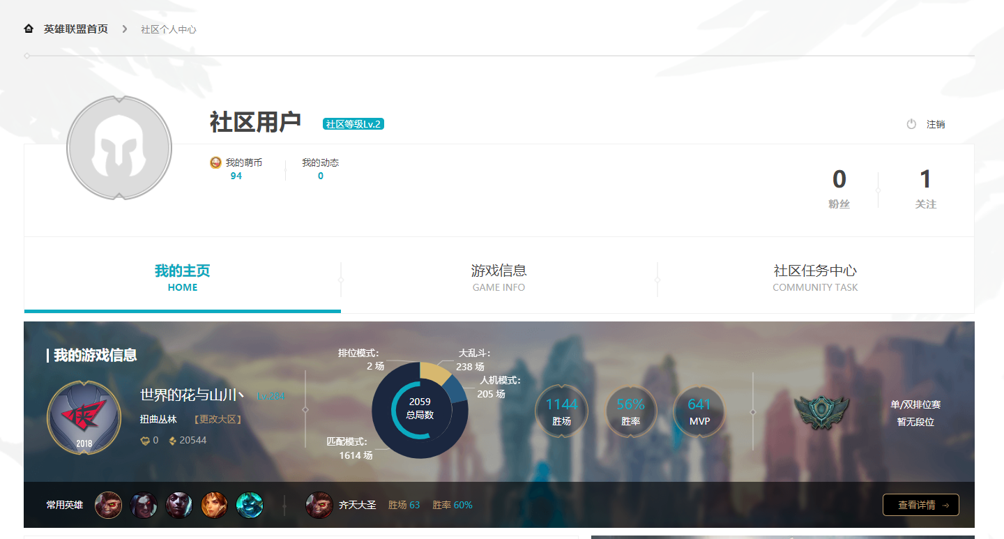
Task: Click the 大乱斗 238场 label
Action: [474, 360]
